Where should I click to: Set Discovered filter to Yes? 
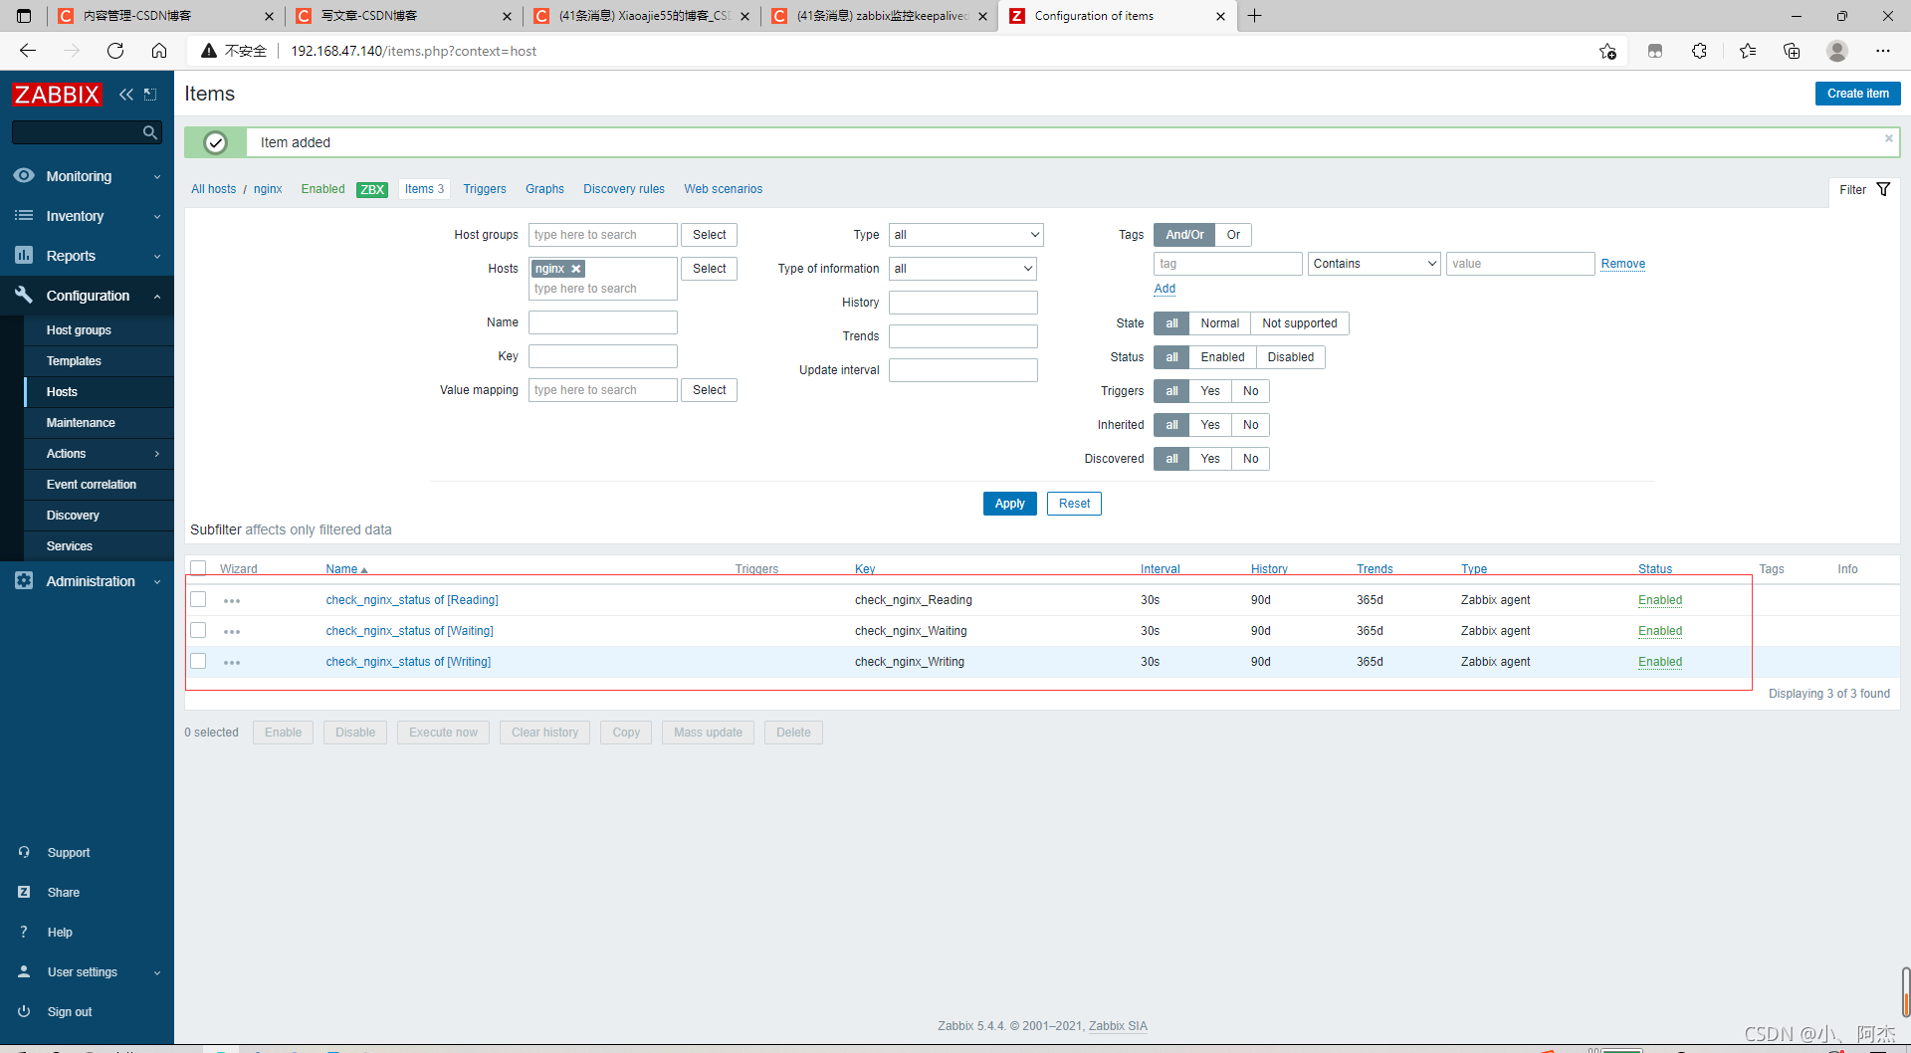(x=1209, y=459)
